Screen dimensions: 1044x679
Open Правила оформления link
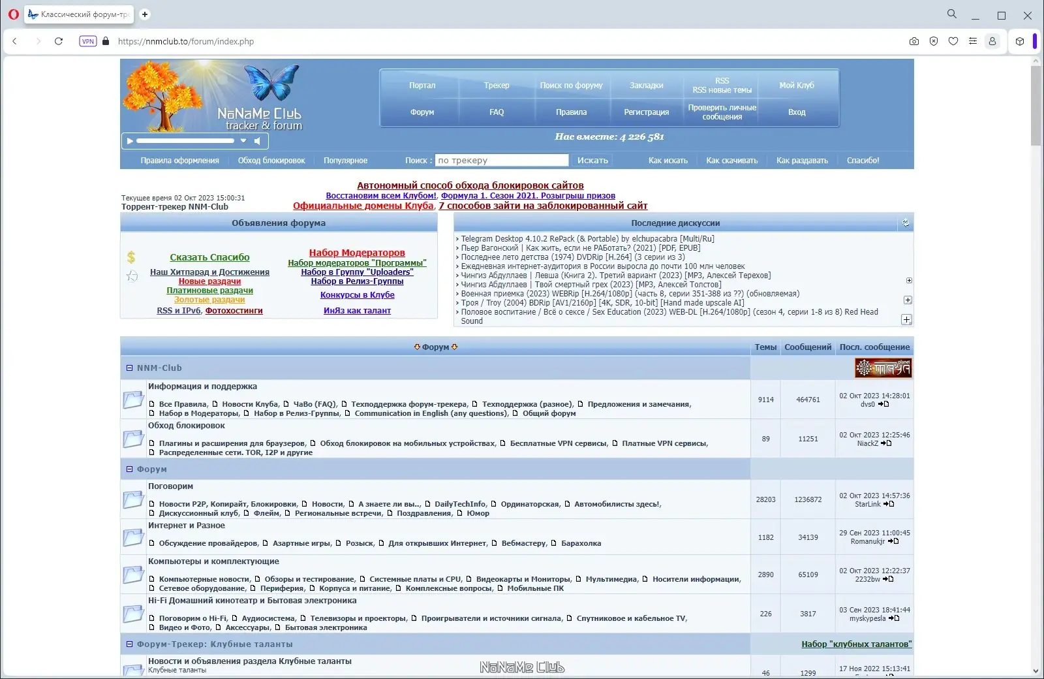click(180, 161)
